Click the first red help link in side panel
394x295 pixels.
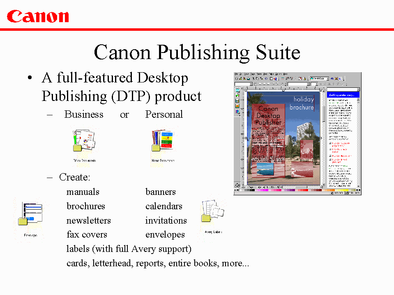coord(341,144)
